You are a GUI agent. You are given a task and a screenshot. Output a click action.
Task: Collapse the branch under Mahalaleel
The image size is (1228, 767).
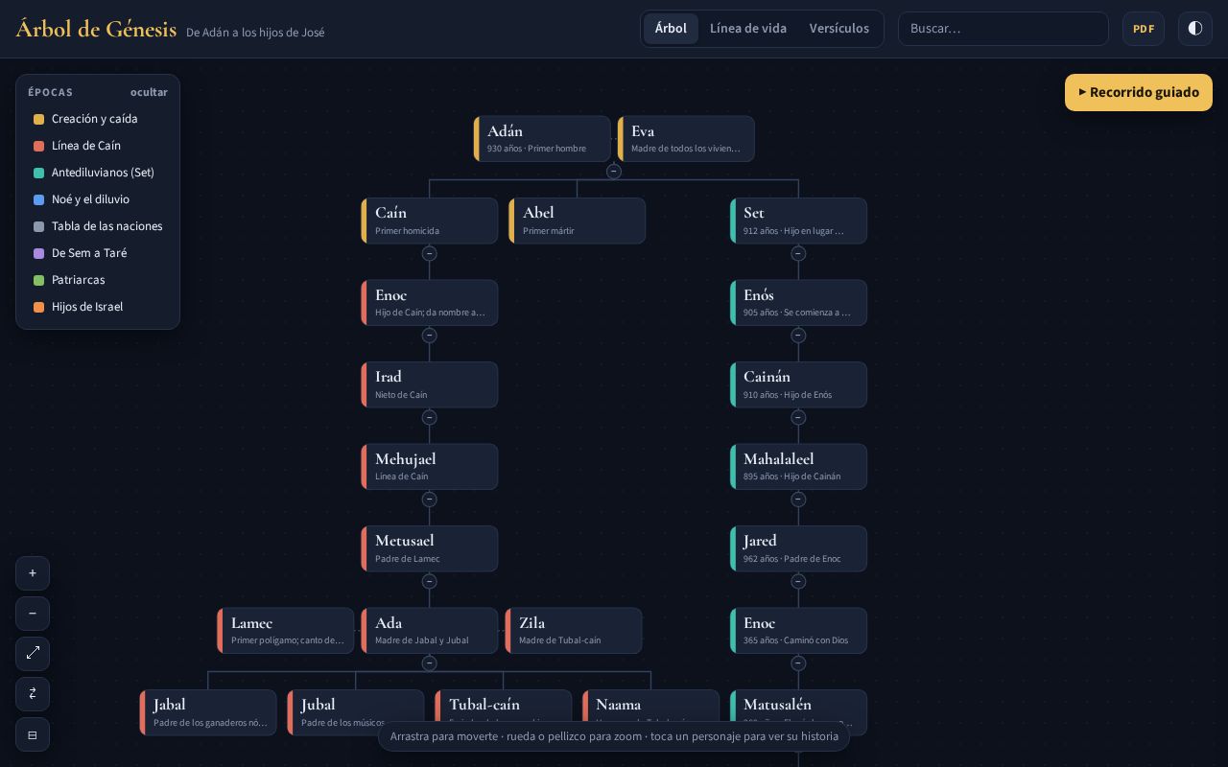coord(798,500)
